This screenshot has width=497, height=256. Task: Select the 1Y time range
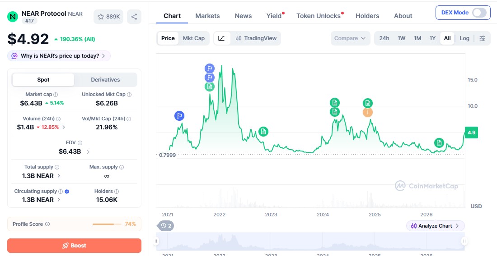(432, 38)
